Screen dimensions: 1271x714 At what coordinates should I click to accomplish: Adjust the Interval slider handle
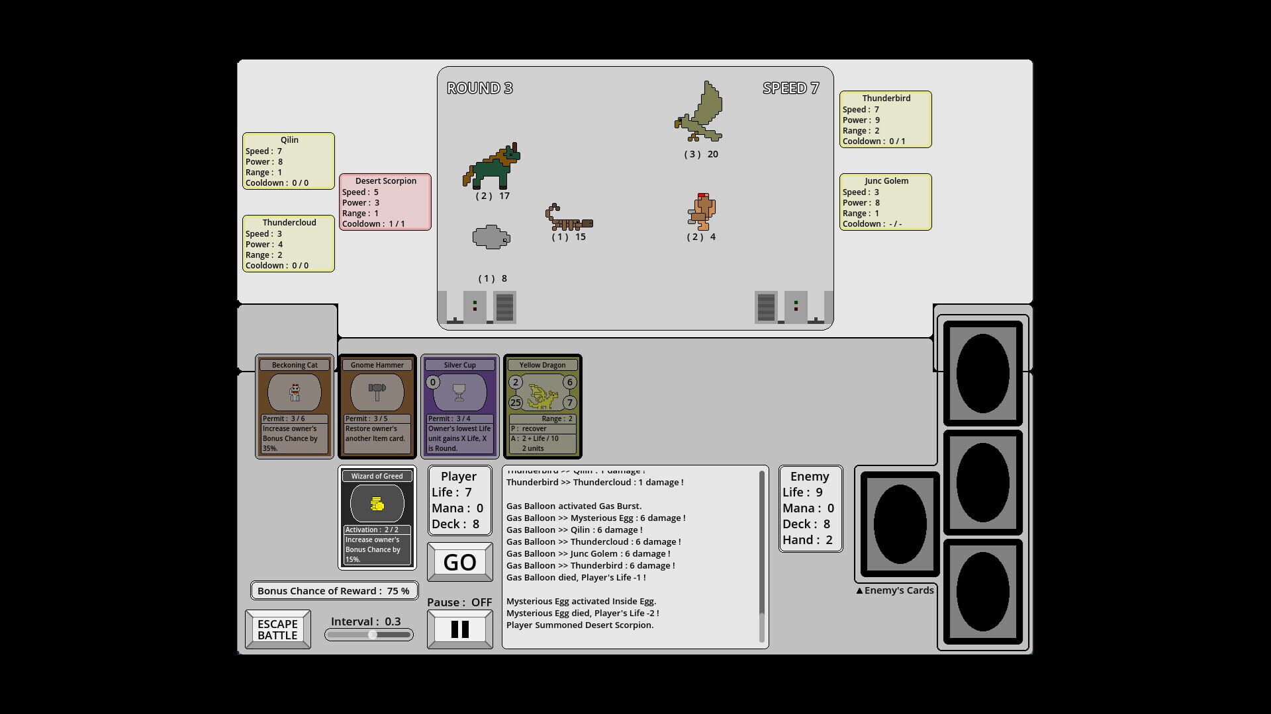pos(372,633)
